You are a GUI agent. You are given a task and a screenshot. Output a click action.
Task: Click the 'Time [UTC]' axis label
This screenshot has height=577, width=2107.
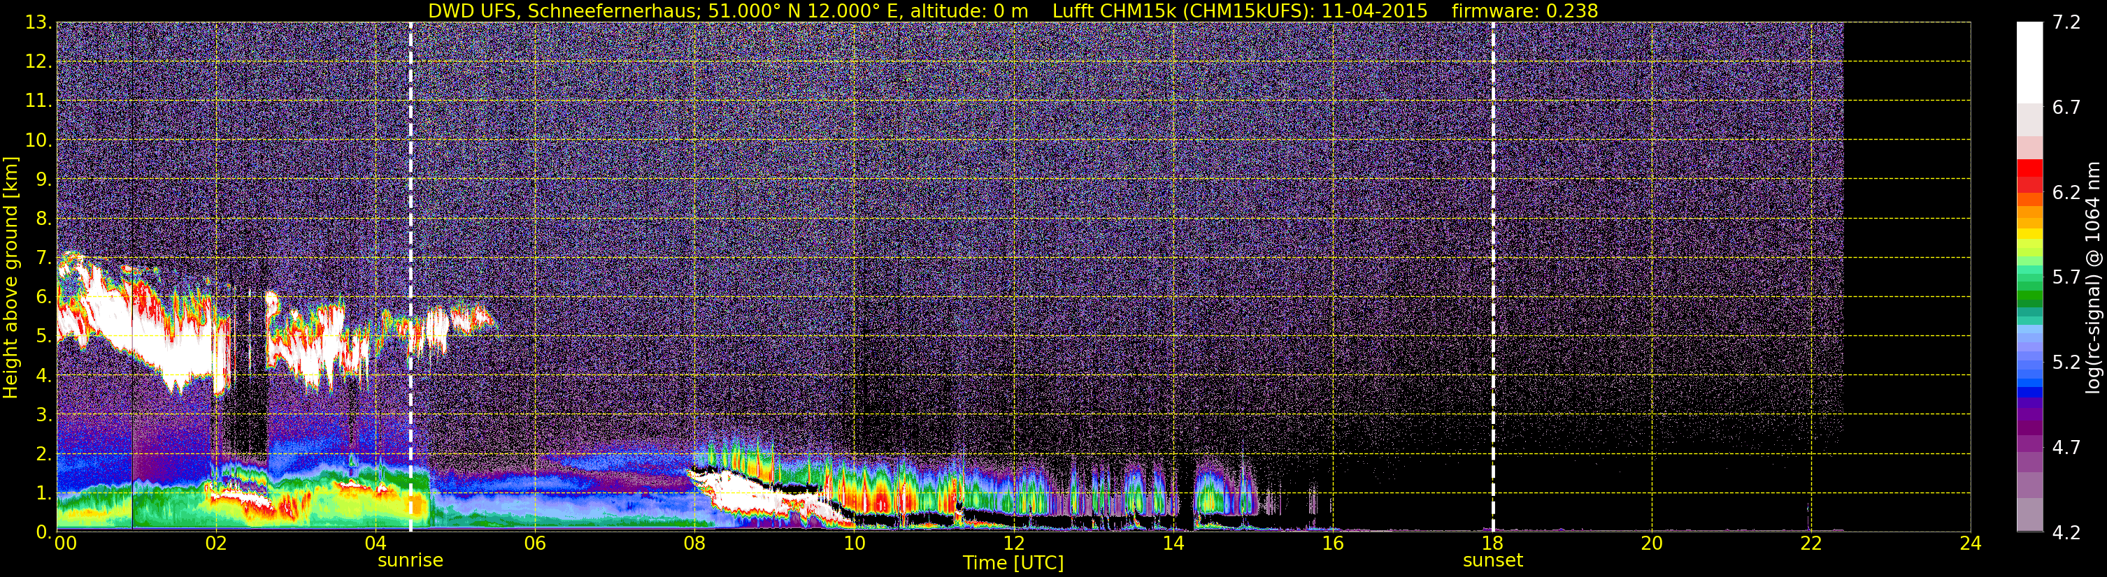(1013, 563)
